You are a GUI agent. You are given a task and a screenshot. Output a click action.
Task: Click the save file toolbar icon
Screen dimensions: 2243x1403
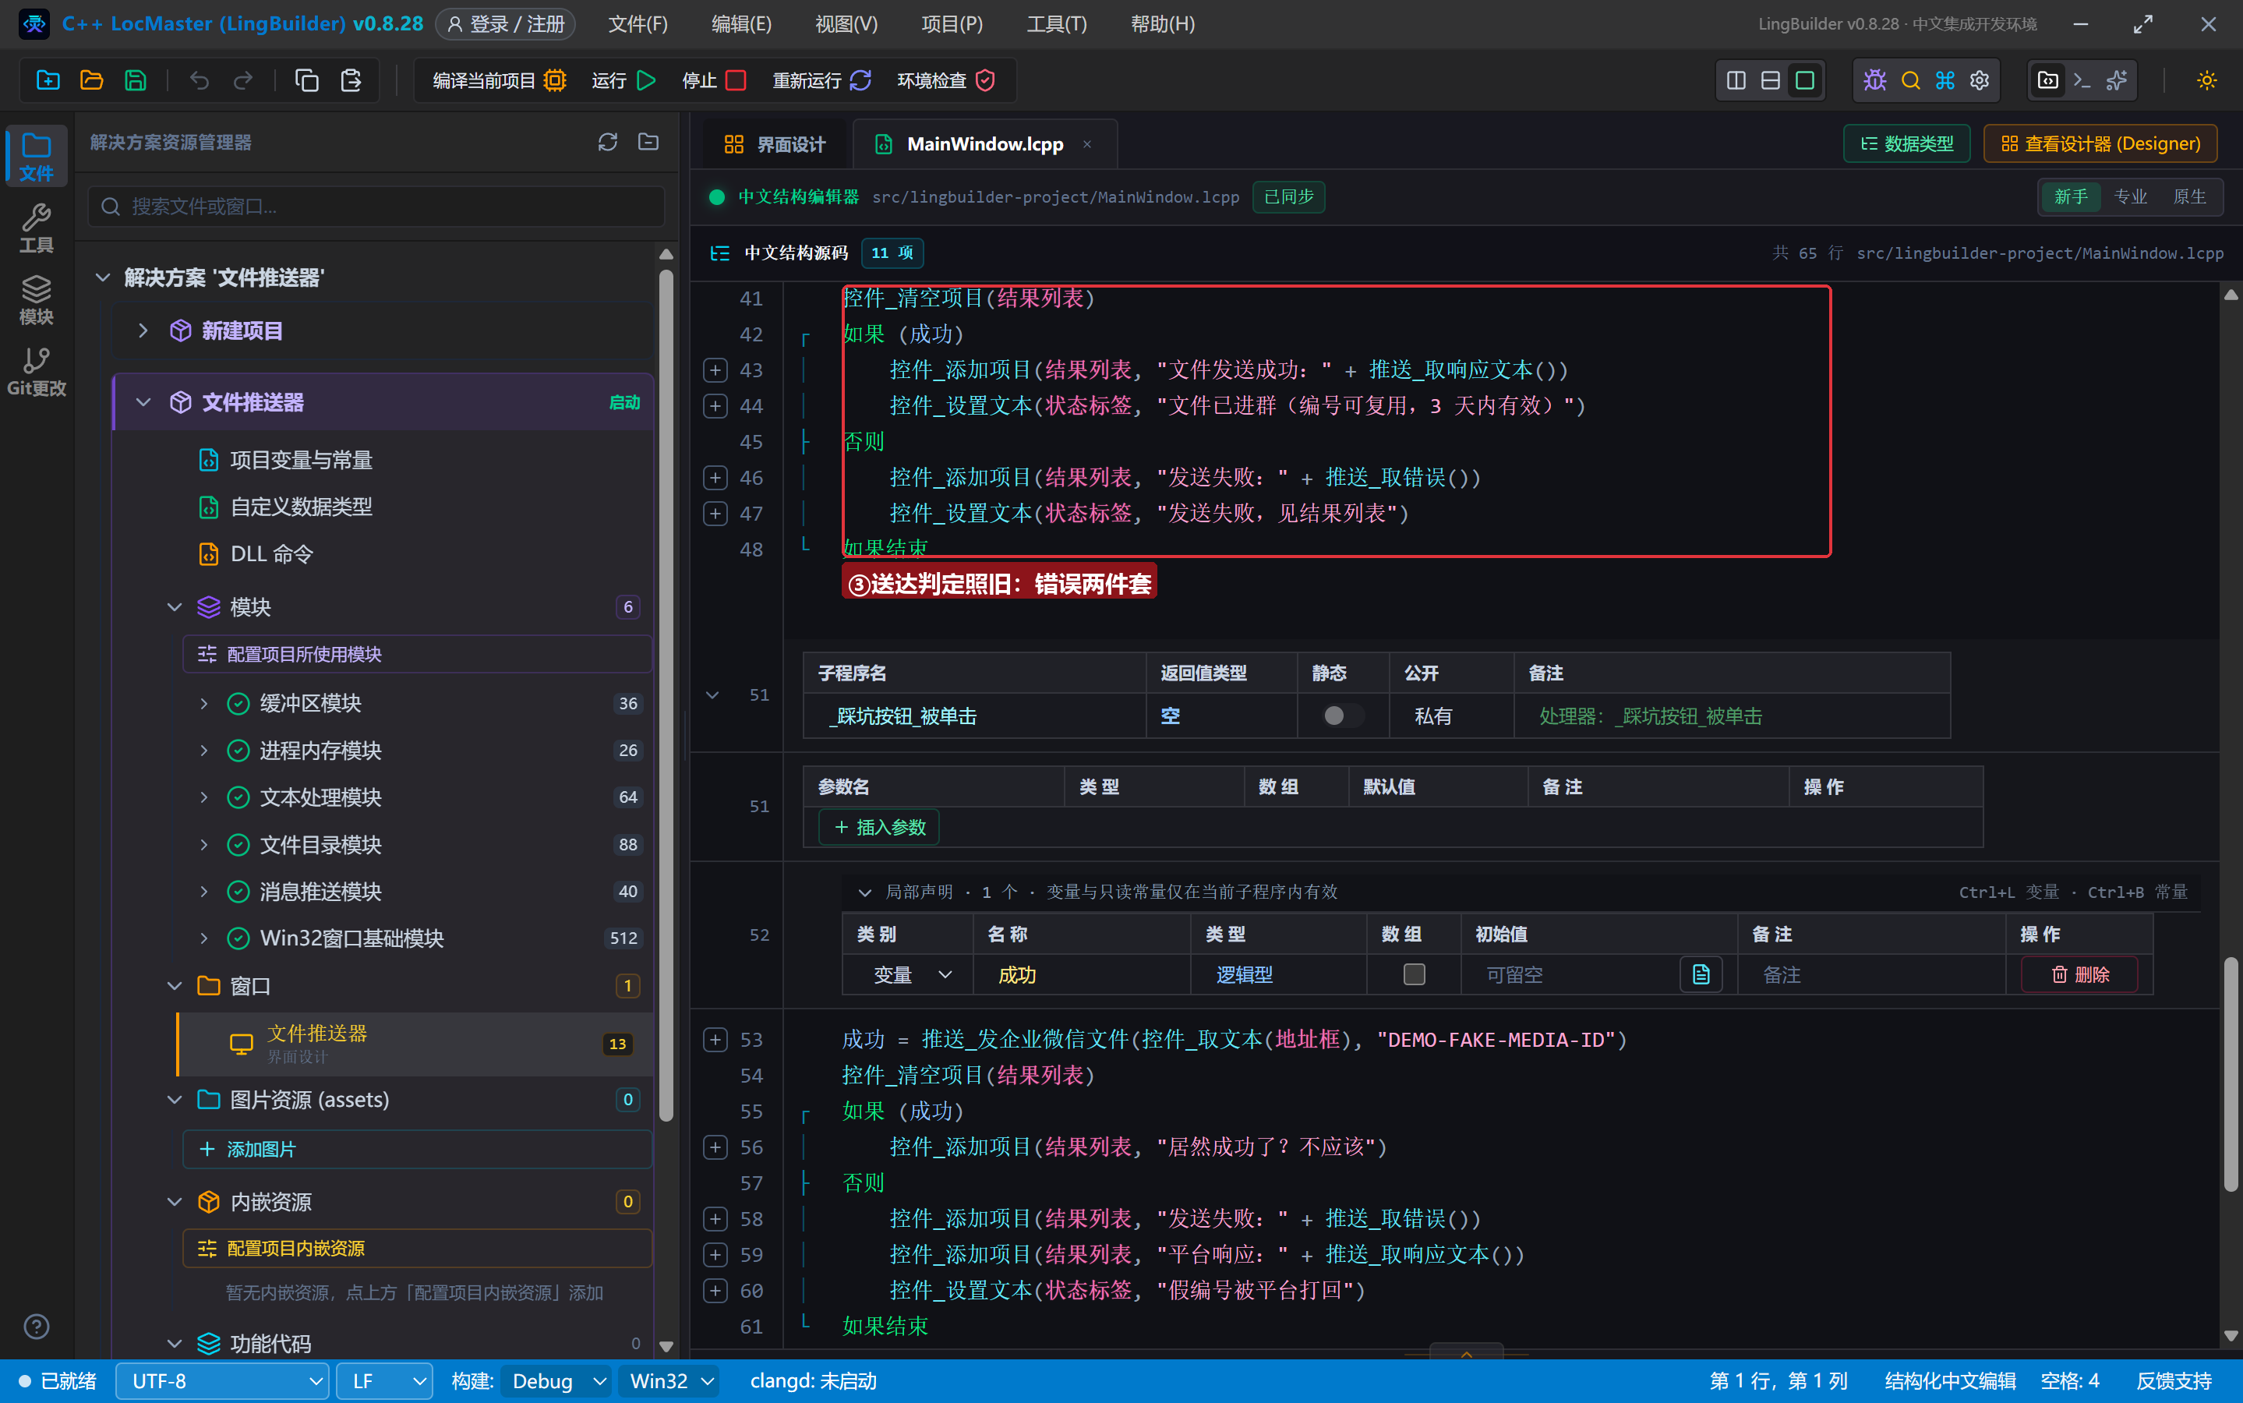click(x=136, y=81)
